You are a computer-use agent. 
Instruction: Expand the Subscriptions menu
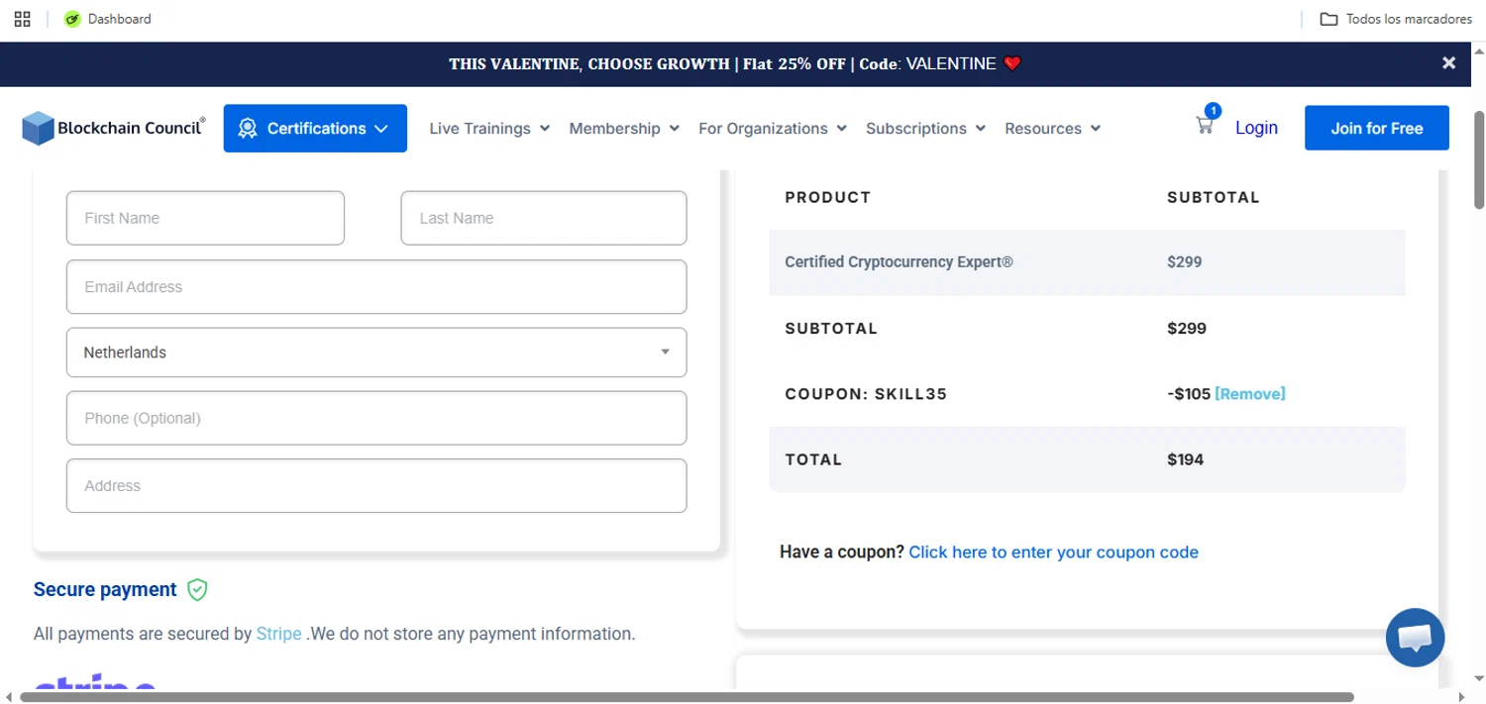(x=925, y=129)
